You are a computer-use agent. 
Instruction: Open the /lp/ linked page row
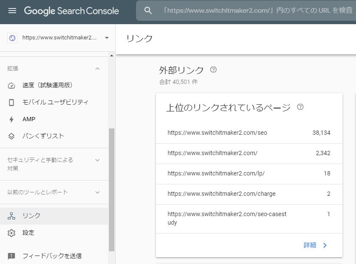coord(249,174)
